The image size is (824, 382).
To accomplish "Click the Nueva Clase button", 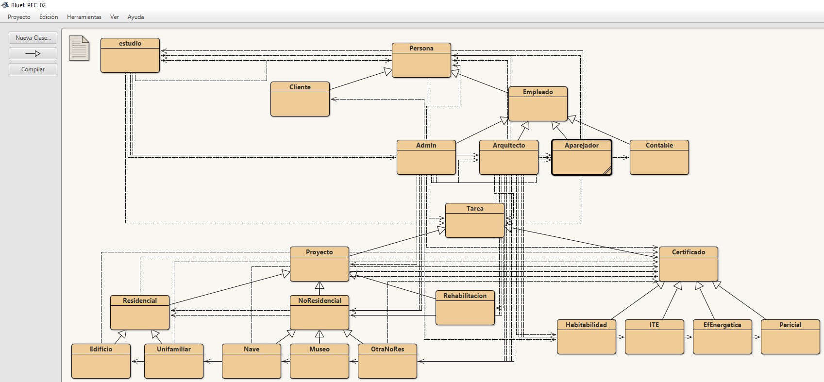I will pyautogui.click(x=33, y=38).
